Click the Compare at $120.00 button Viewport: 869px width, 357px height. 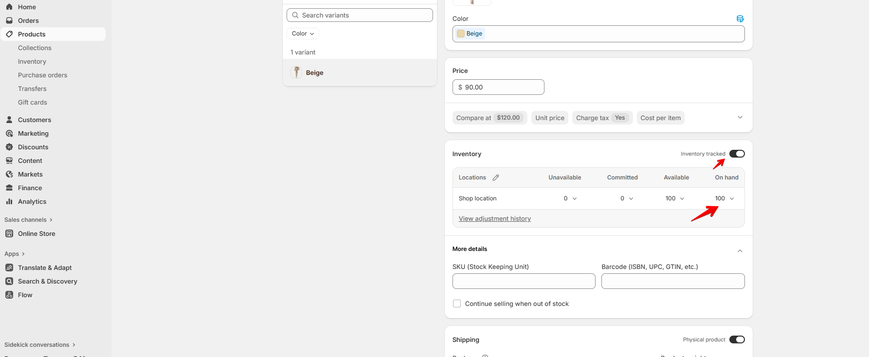[x=488, y=118]
